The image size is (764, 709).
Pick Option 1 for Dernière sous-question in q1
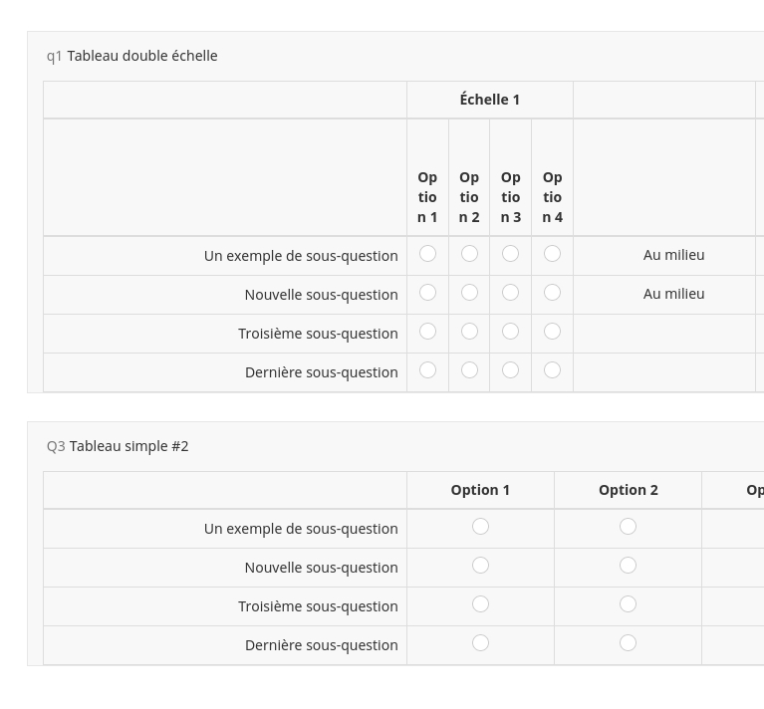(427, 370)
